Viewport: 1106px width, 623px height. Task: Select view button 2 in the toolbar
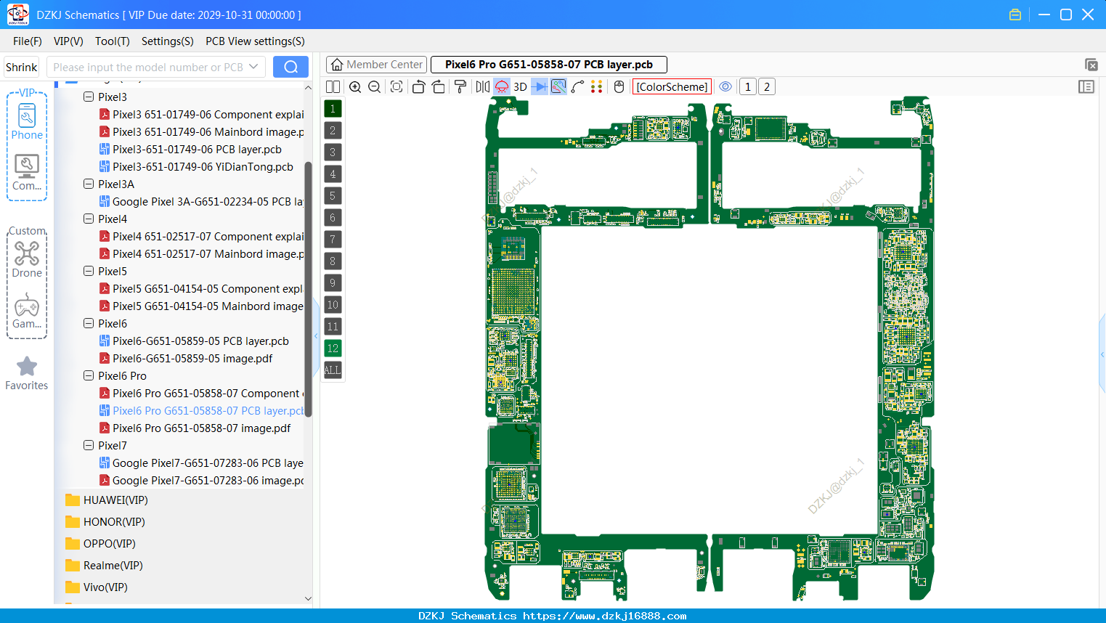point(767,86)
